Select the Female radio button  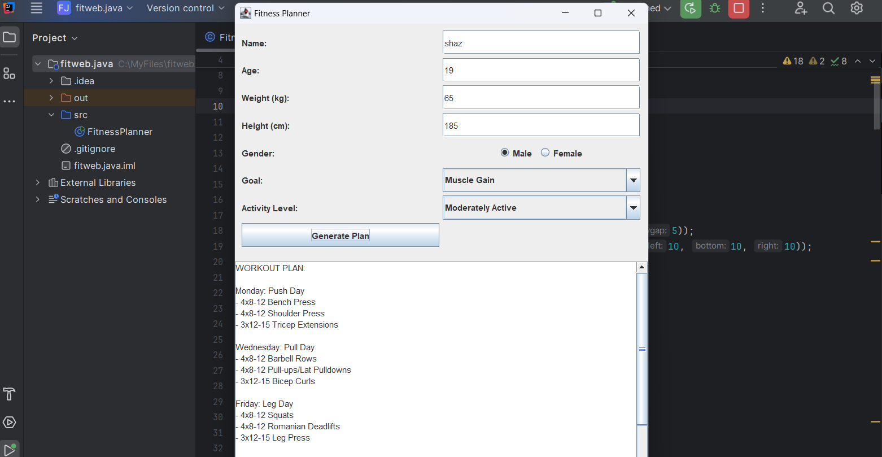(x=545, y=153)
